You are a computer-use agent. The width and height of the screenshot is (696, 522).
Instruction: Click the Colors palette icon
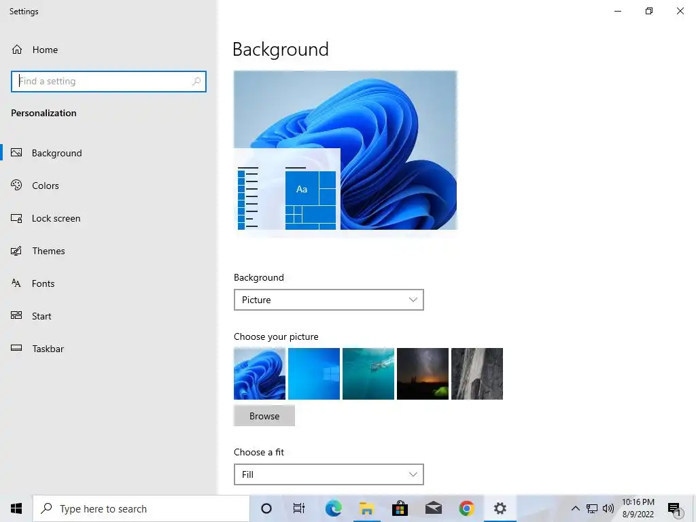coord(16,185)
